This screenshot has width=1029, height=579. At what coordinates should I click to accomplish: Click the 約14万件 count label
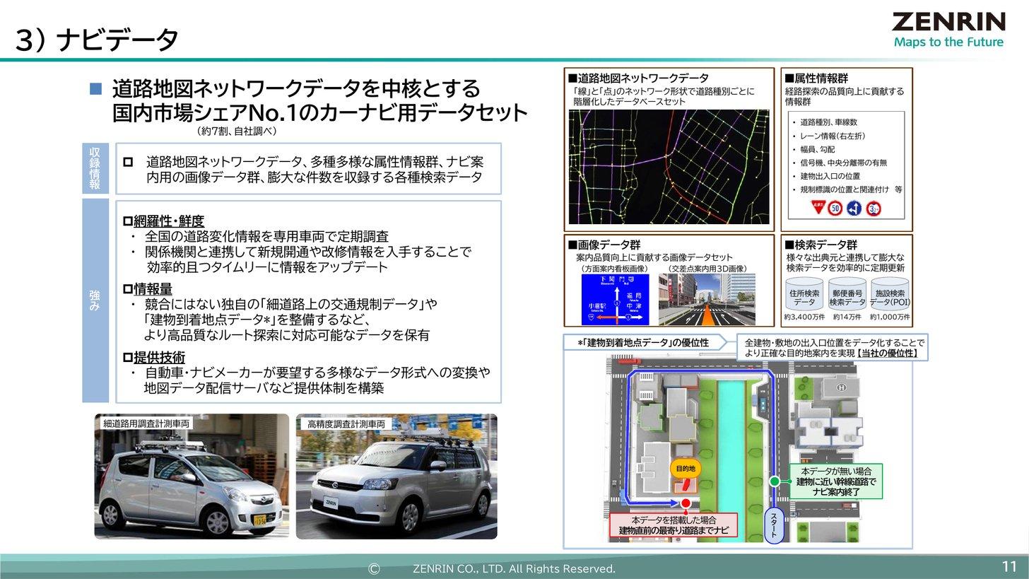847,317
